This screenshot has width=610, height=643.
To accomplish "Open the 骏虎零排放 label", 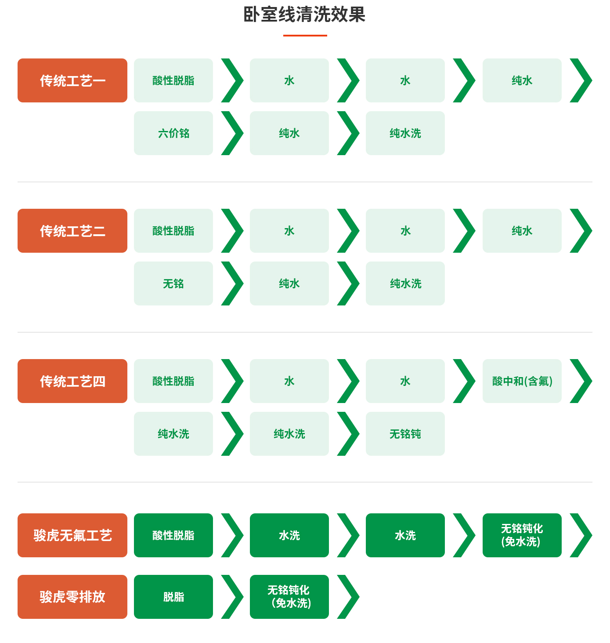I will [72, 597].
